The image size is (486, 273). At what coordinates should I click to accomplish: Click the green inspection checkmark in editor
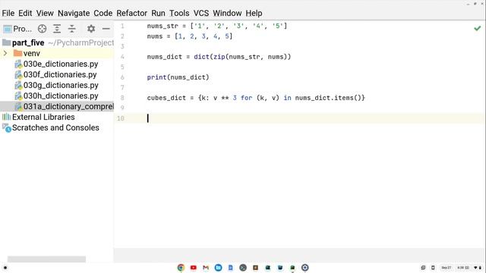click(x=478, y=29)
